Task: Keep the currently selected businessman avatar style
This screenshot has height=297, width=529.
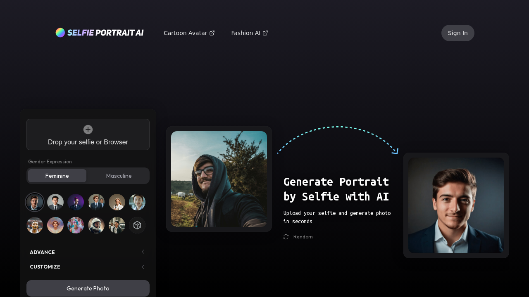Action: coord(35,202)
